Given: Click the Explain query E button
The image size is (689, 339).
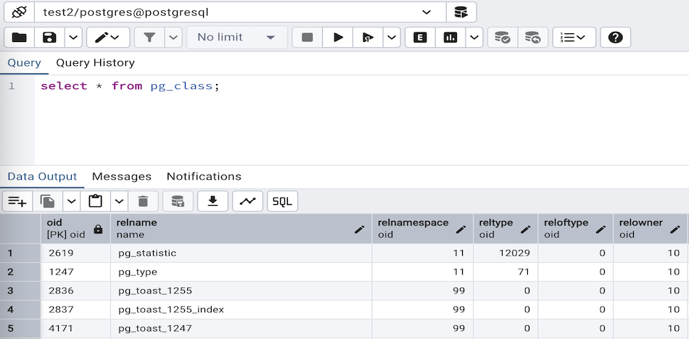Looking at the screenshot, I should 420,38.
